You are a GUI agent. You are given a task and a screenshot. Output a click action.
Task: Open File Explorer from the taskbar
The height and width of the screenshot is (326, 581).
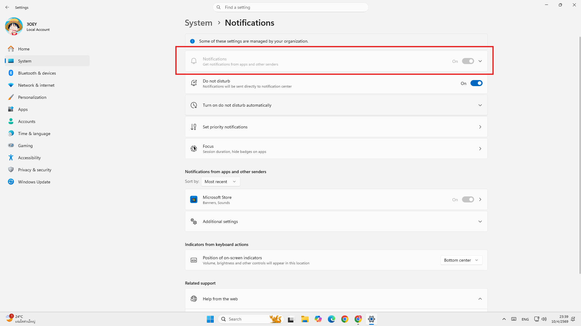click(x=305, y=319)
